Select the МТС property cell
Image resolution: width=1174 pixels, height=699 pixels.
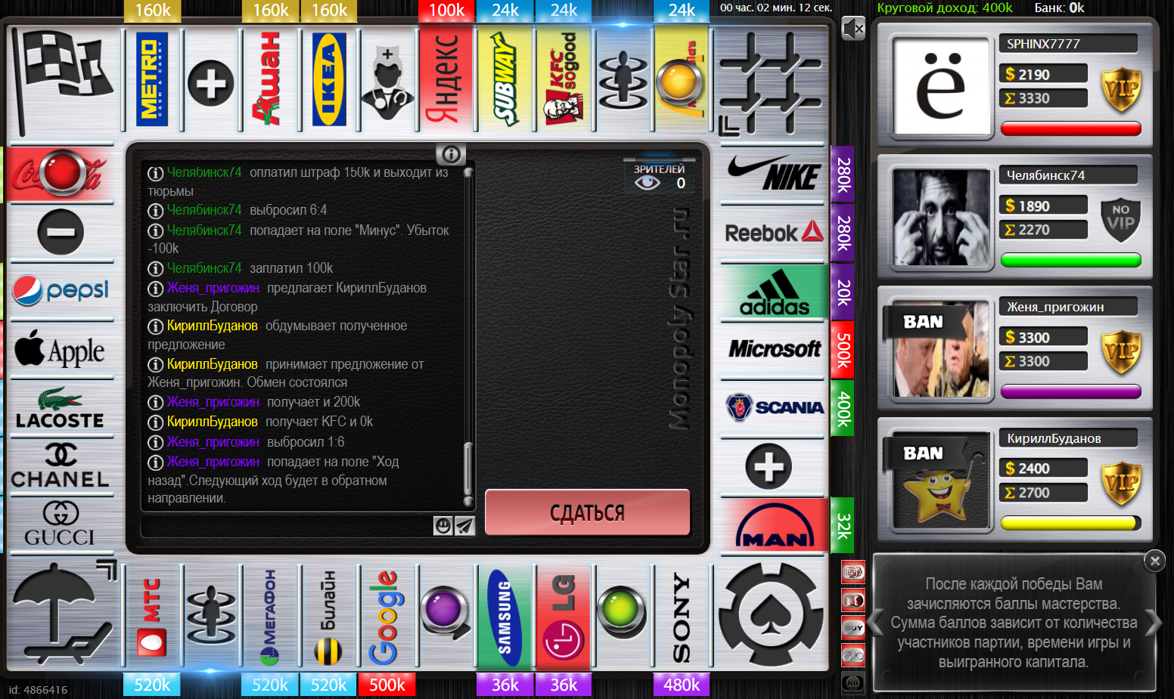click(152, 617)
